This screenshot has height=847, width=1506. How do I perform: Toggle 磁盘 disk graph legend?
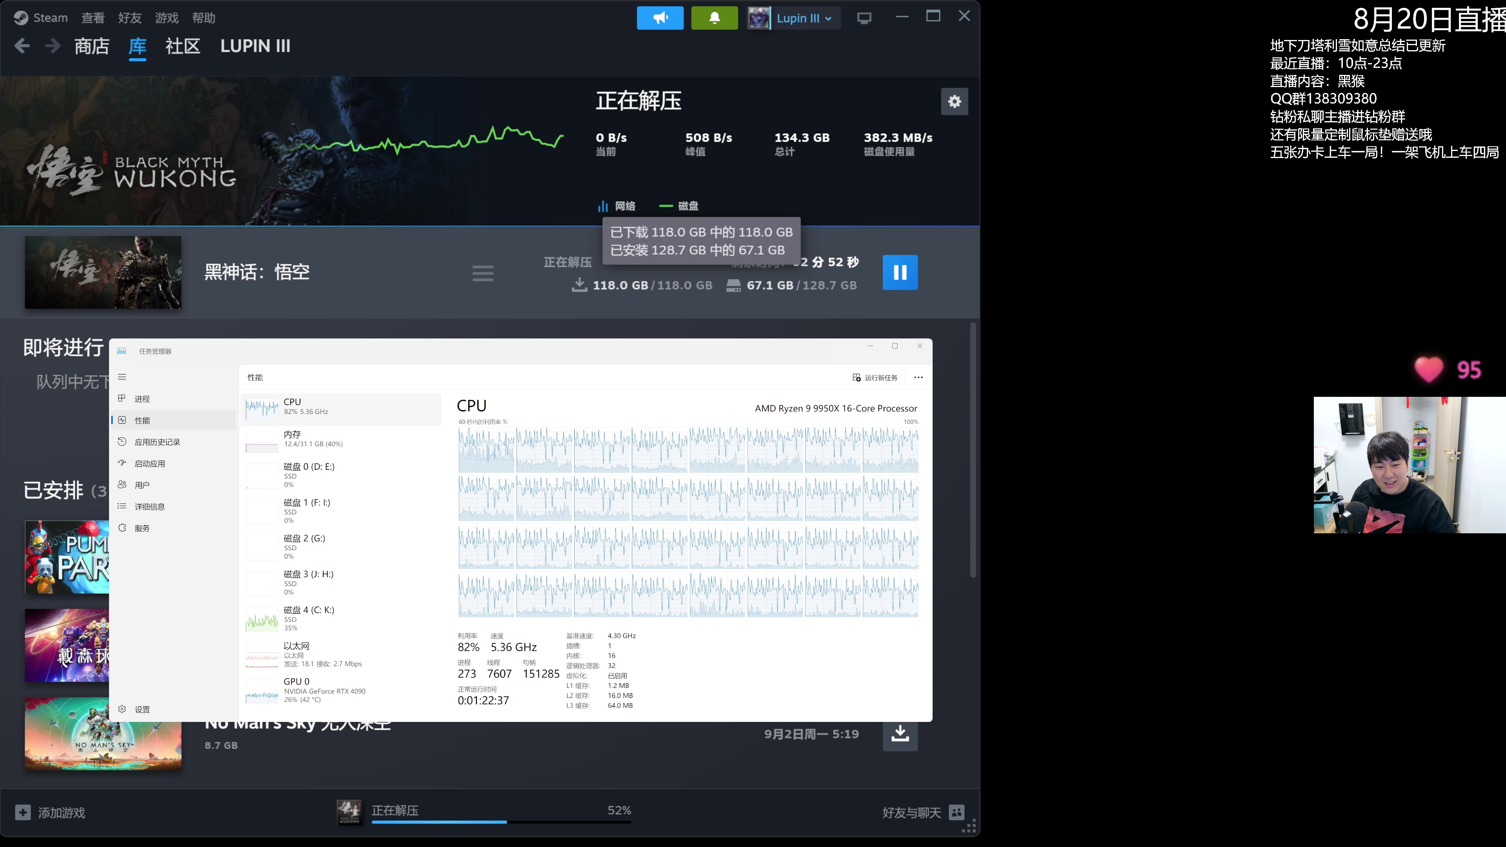pos(679,206)
